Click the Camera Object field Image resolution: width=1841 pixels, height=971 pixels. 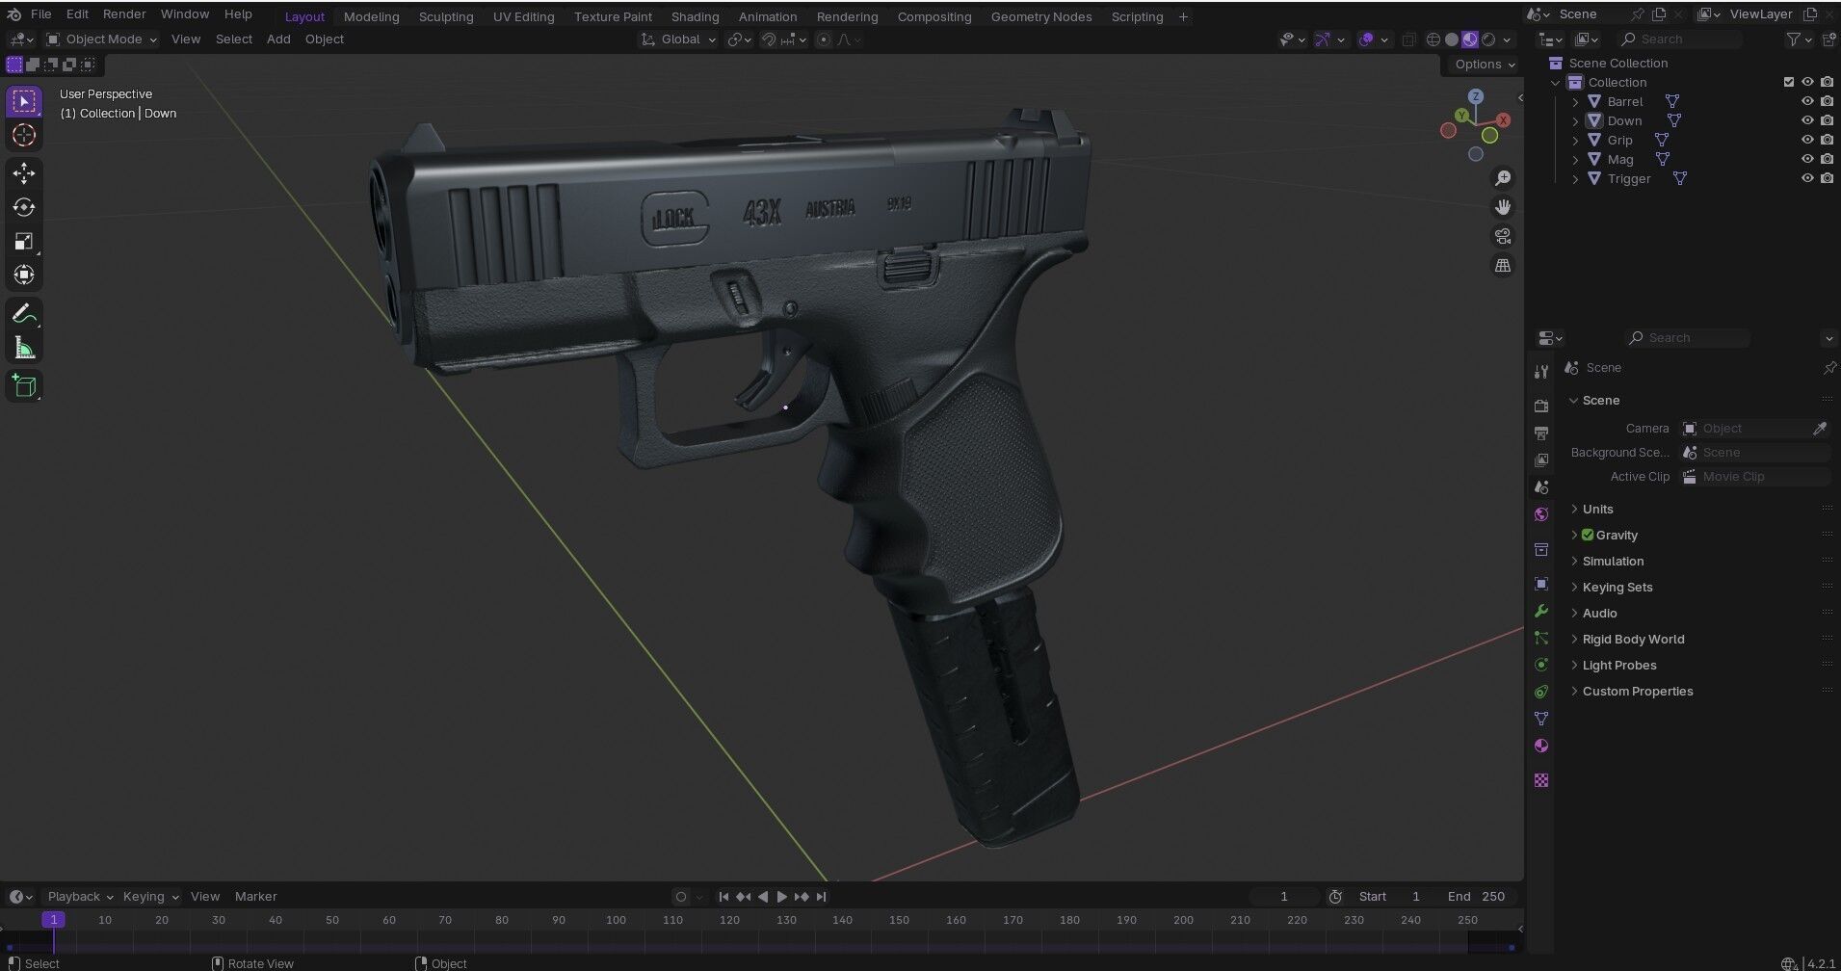point(1746,429)
